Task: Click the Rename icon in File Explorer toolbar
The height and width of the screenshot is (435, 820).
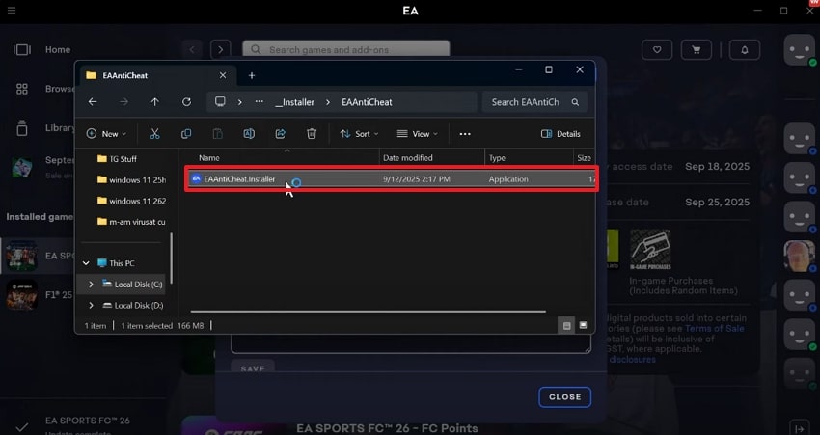Action: pyautogui.click(x=249, y=134)
